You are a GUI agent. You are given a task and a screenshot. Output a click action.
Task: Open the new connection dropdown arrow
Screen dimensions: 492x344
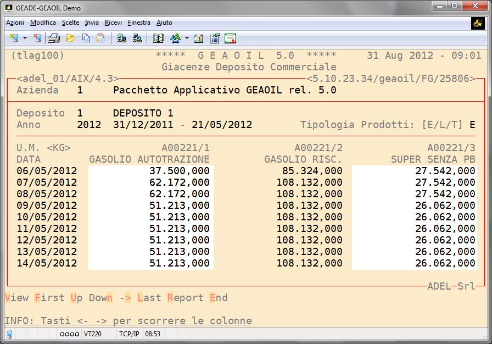(x=25, y=38)
